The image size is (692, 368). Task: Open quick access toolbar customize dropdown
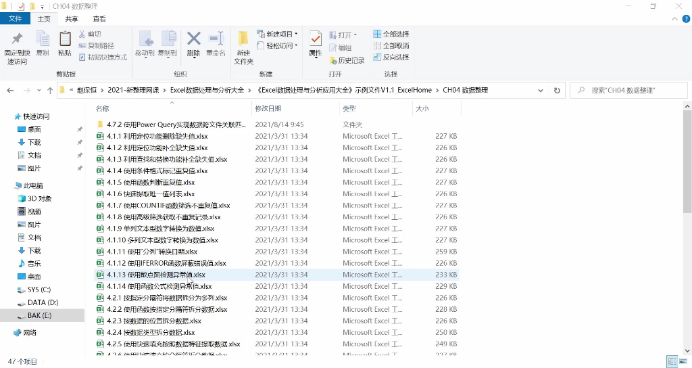43,7
